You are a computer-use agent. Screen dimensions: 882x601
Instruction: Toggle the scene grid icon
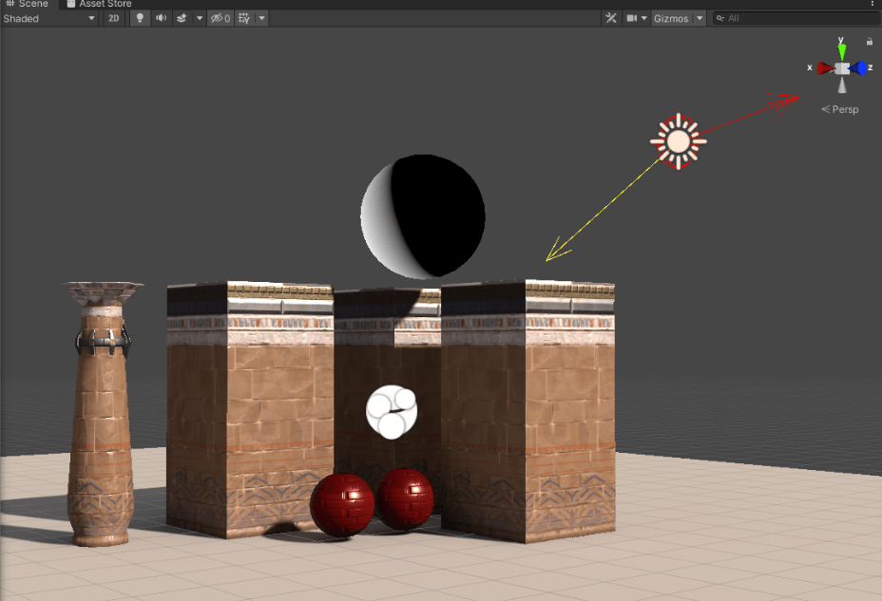(x=244, y=18)
